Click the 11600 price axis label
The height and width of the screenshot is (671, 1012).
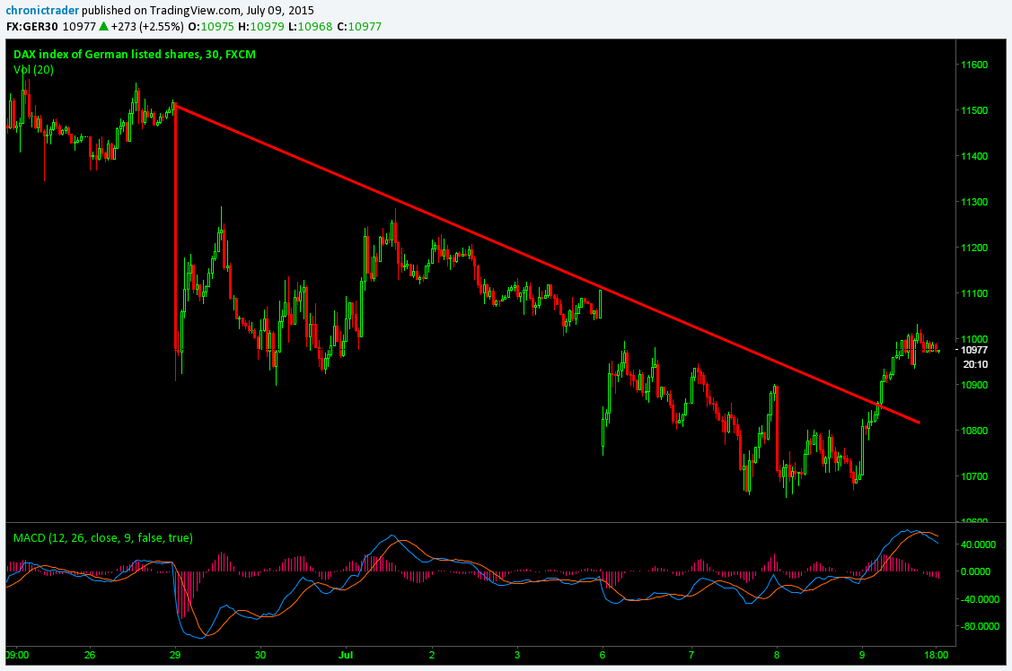[x=974, y=65]
